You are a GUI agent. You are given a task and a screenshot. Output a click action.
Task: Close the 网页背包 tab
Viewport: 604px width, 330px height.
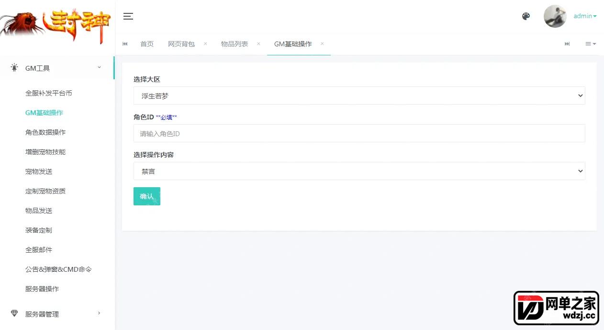coord(205,43)
